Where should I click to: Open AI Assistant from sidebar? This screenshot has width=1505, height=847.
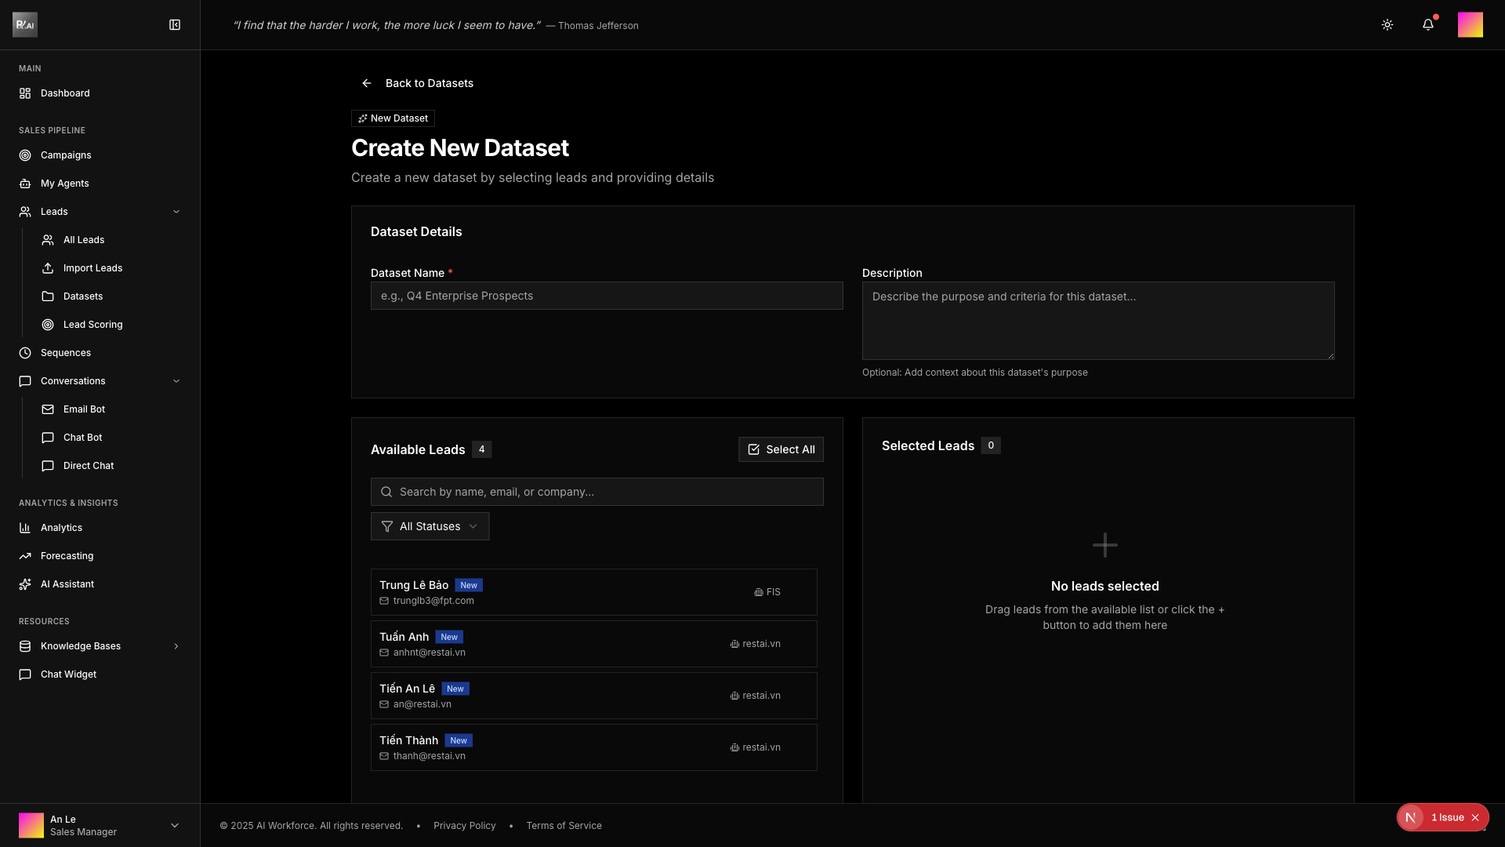click(67, 584)
